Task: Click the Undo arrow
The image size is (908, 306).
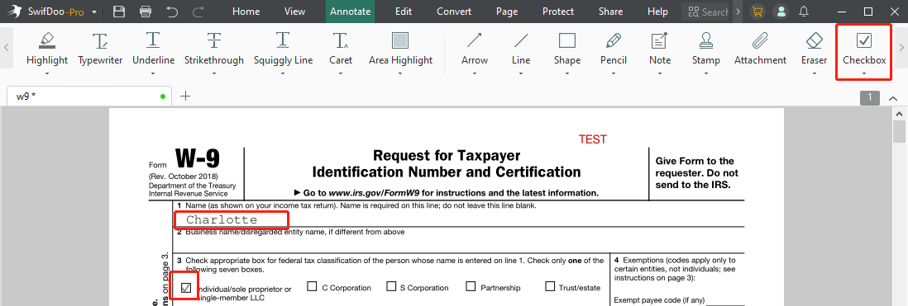Action: click(x=172, y=12)
